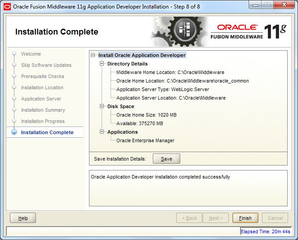Collapse the Disk Space tree node
This screenshot has width=298, height=240.
click(x=102, y=106)
